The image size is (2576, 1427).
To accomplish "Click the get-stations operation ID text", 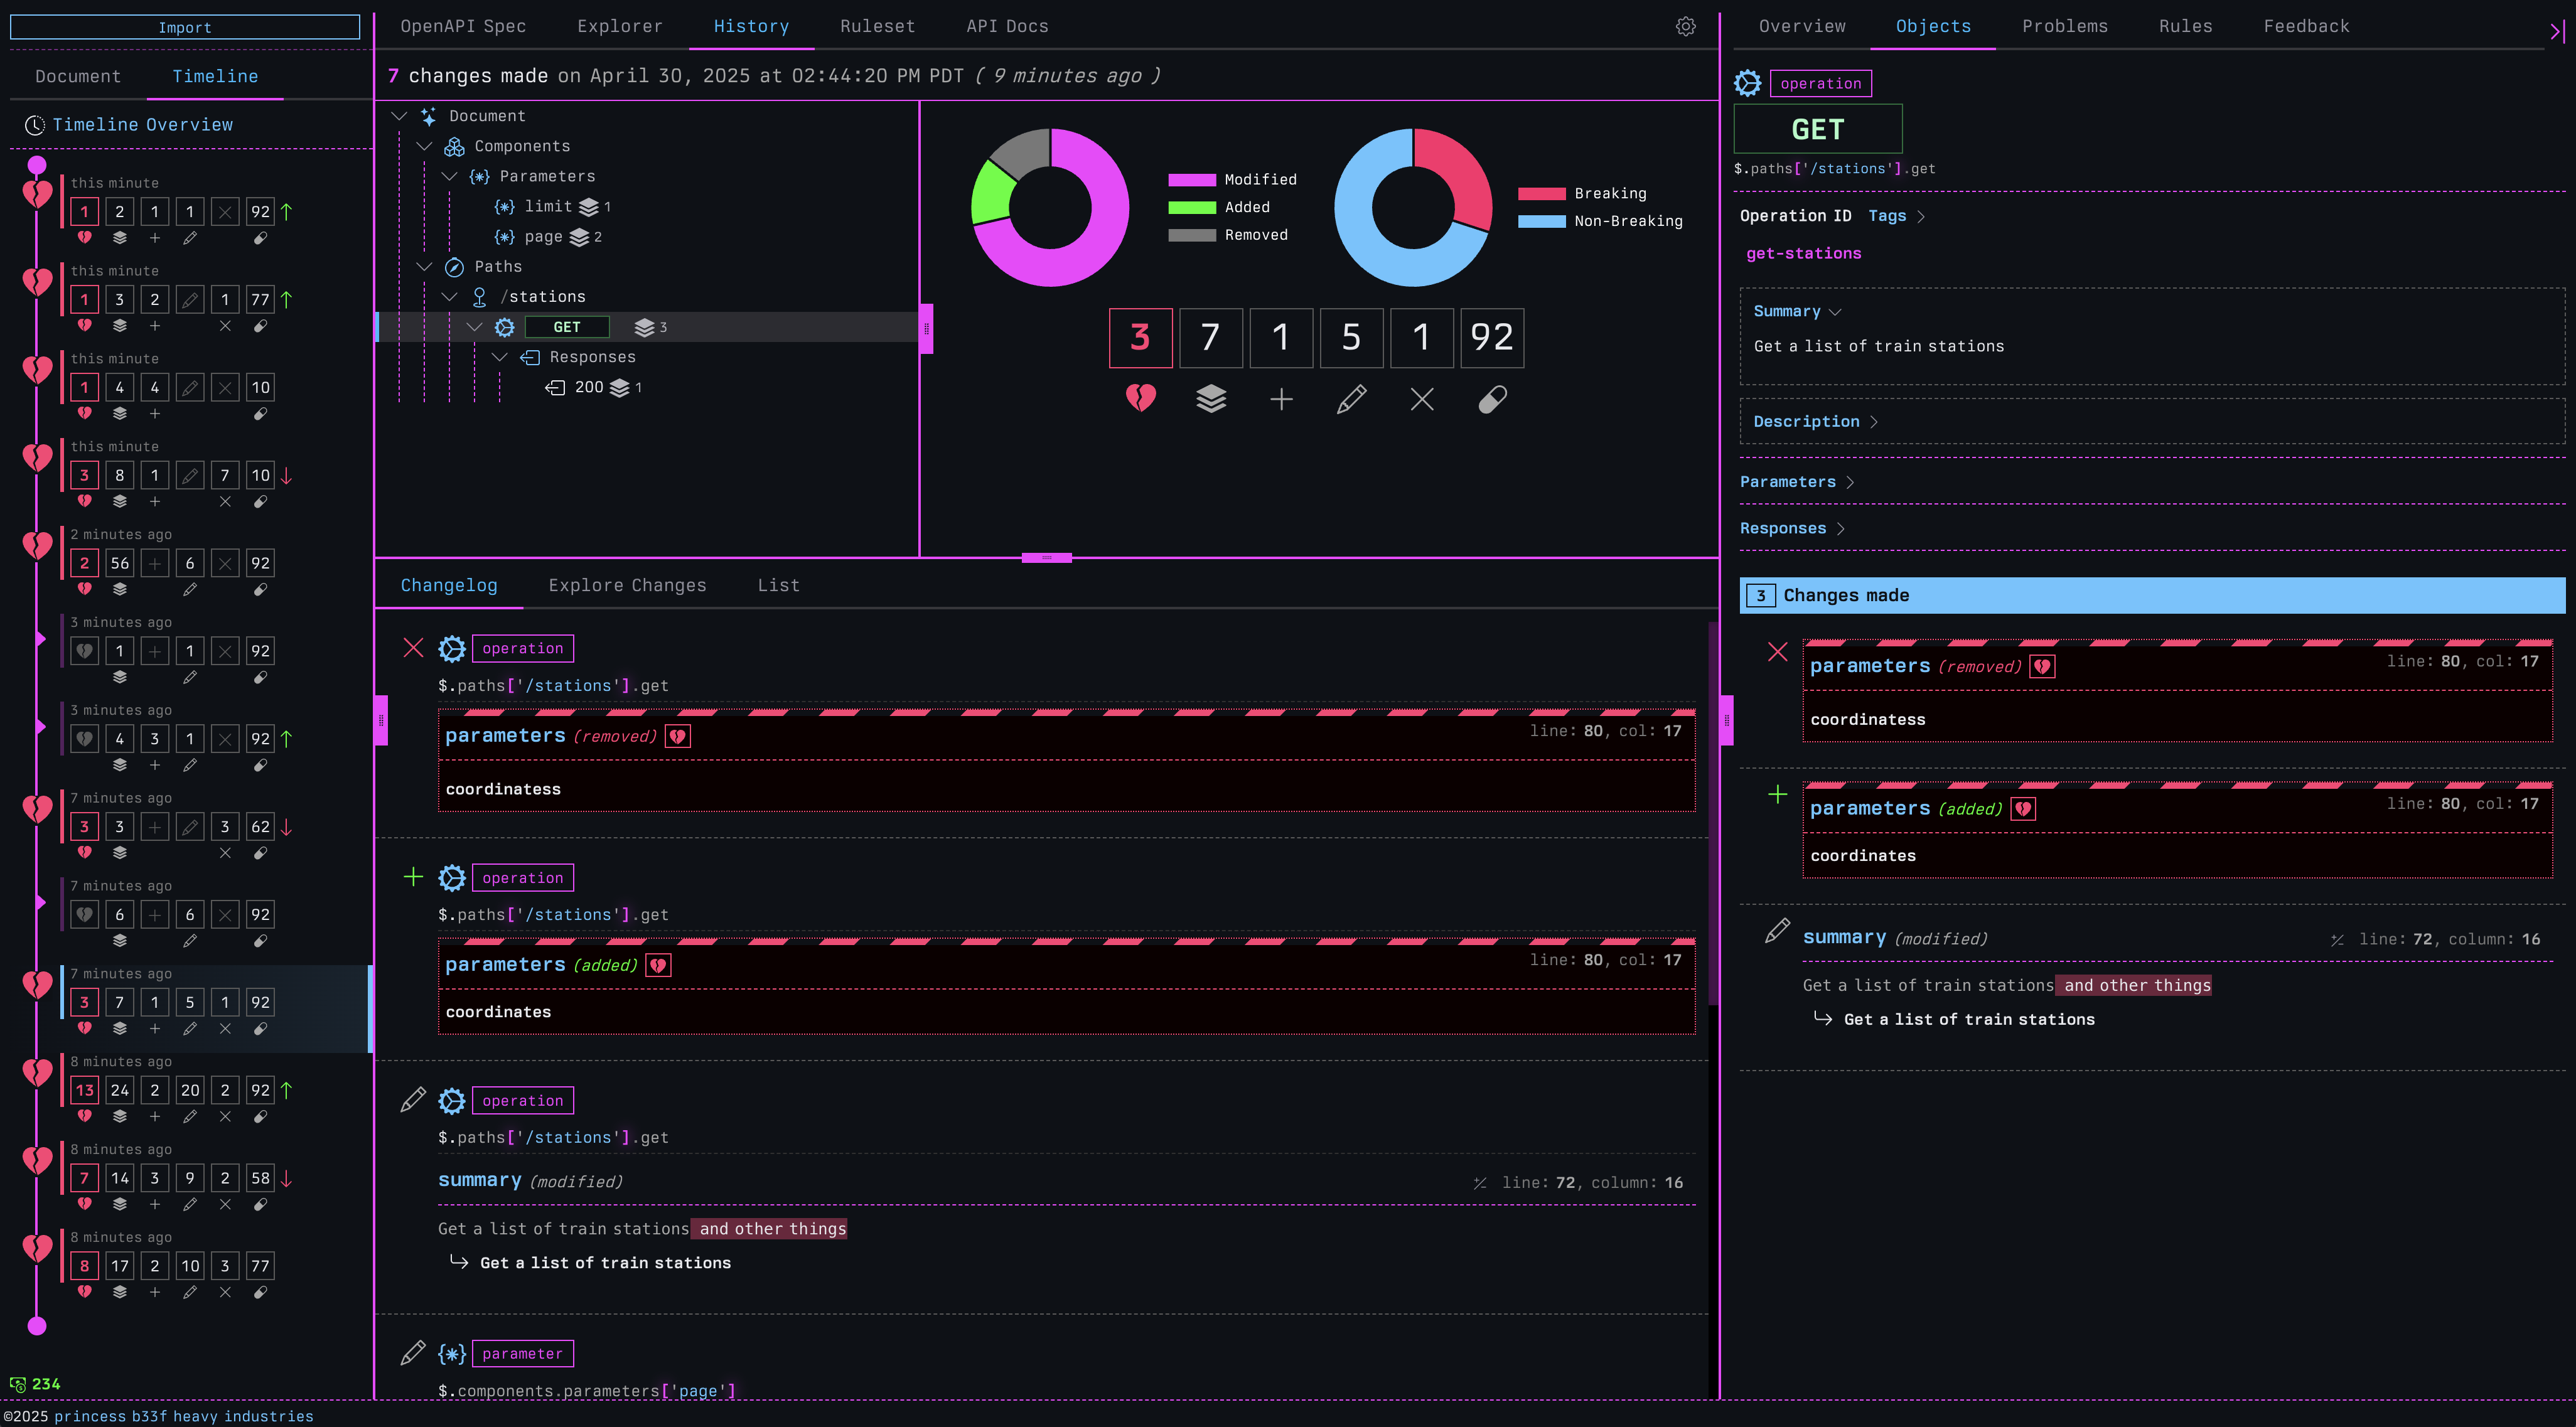I will pos(1803,254).
